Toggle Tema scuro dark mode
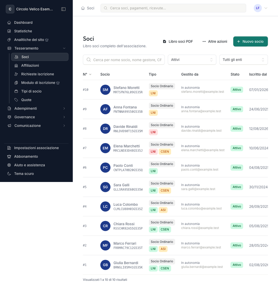The image size is (278, 300). click(24, 174)
